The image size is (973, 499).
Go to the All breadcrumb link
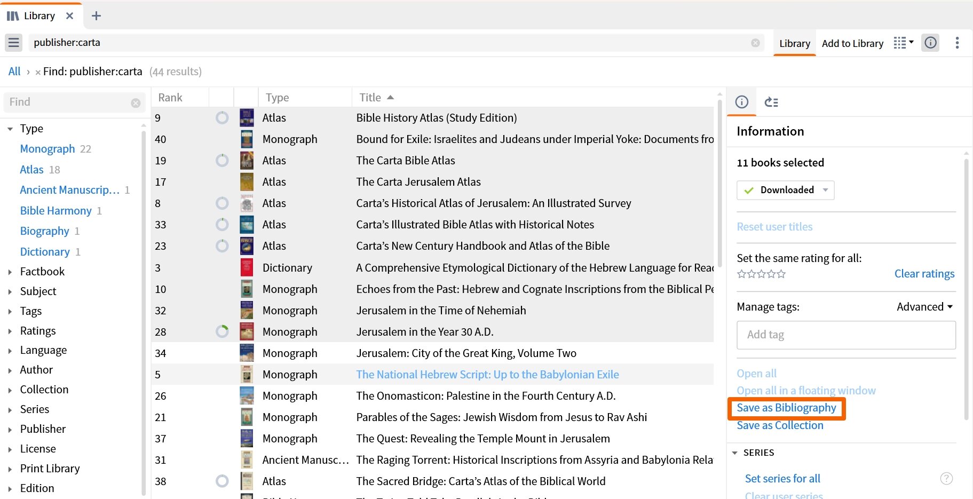tap(14, 72)
